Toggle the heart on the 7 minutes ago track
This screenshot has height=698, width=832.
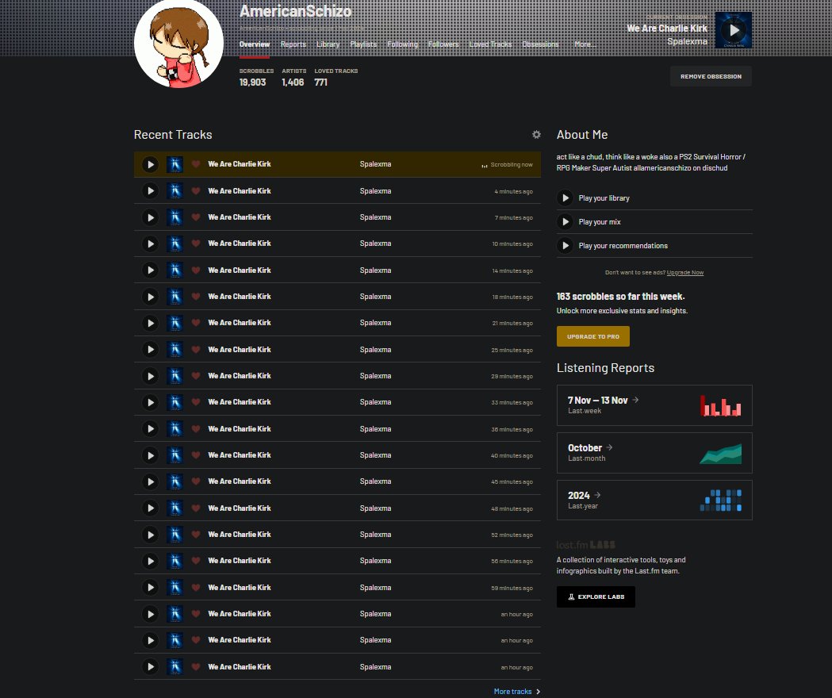point(196,217)
